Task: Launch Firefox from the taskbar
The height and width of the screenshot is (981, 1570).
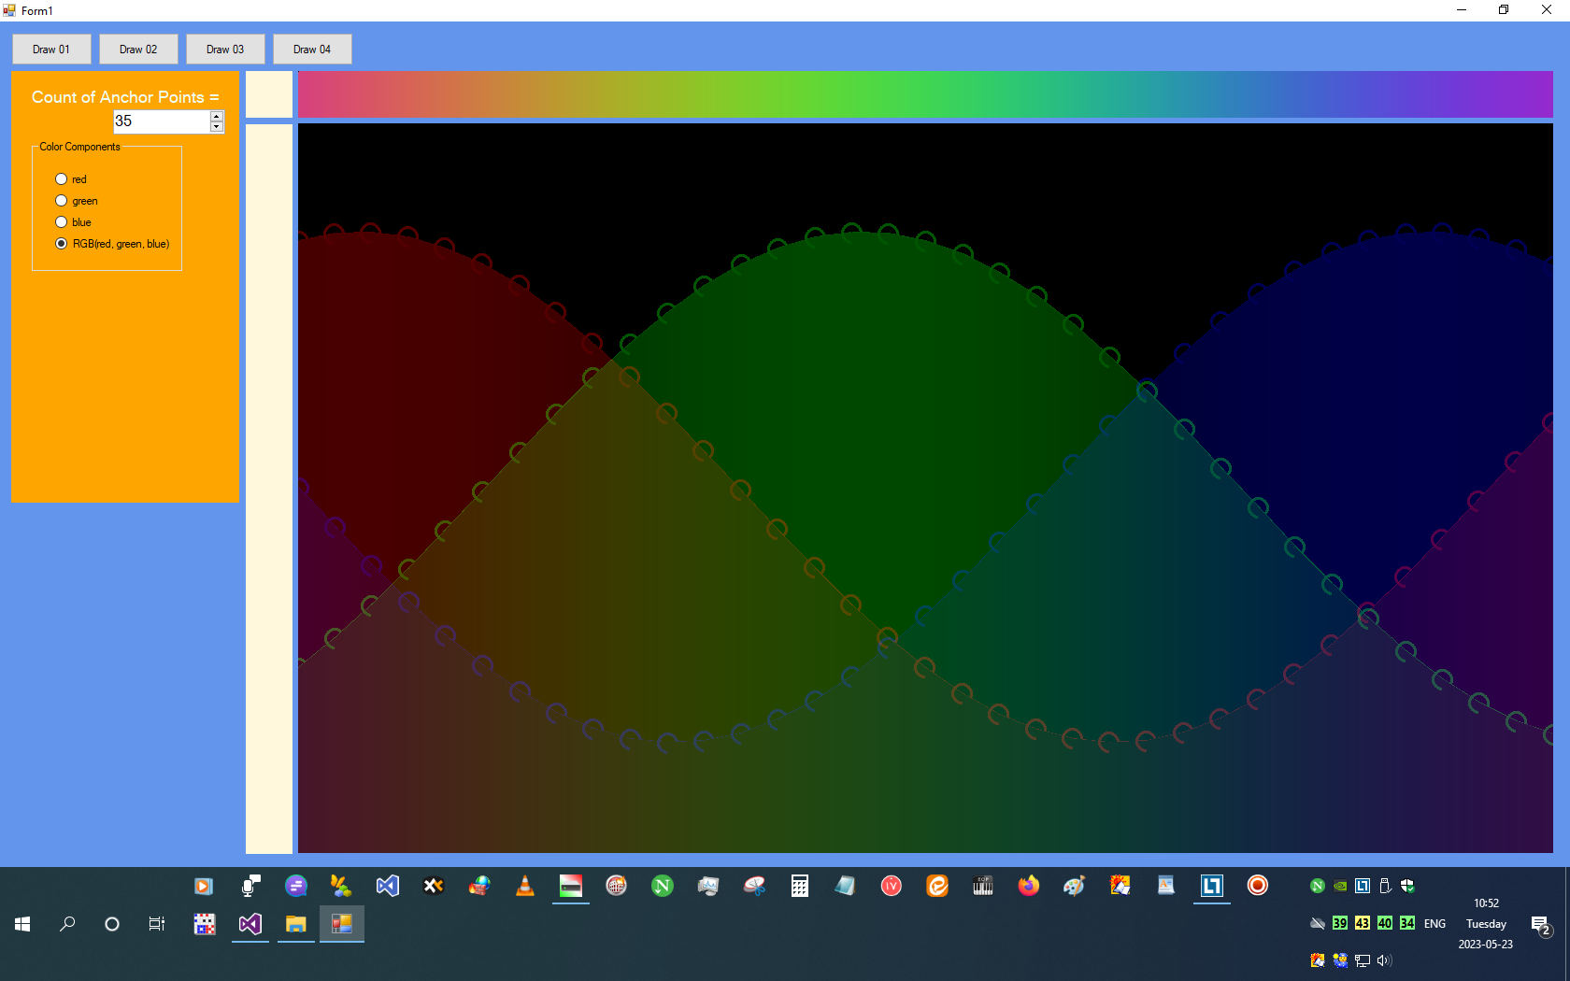Action: [1029, 886]
